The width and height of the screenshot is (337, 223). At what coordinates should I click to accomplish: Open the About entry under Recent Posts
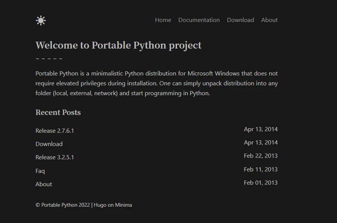[x=43, y=184]
